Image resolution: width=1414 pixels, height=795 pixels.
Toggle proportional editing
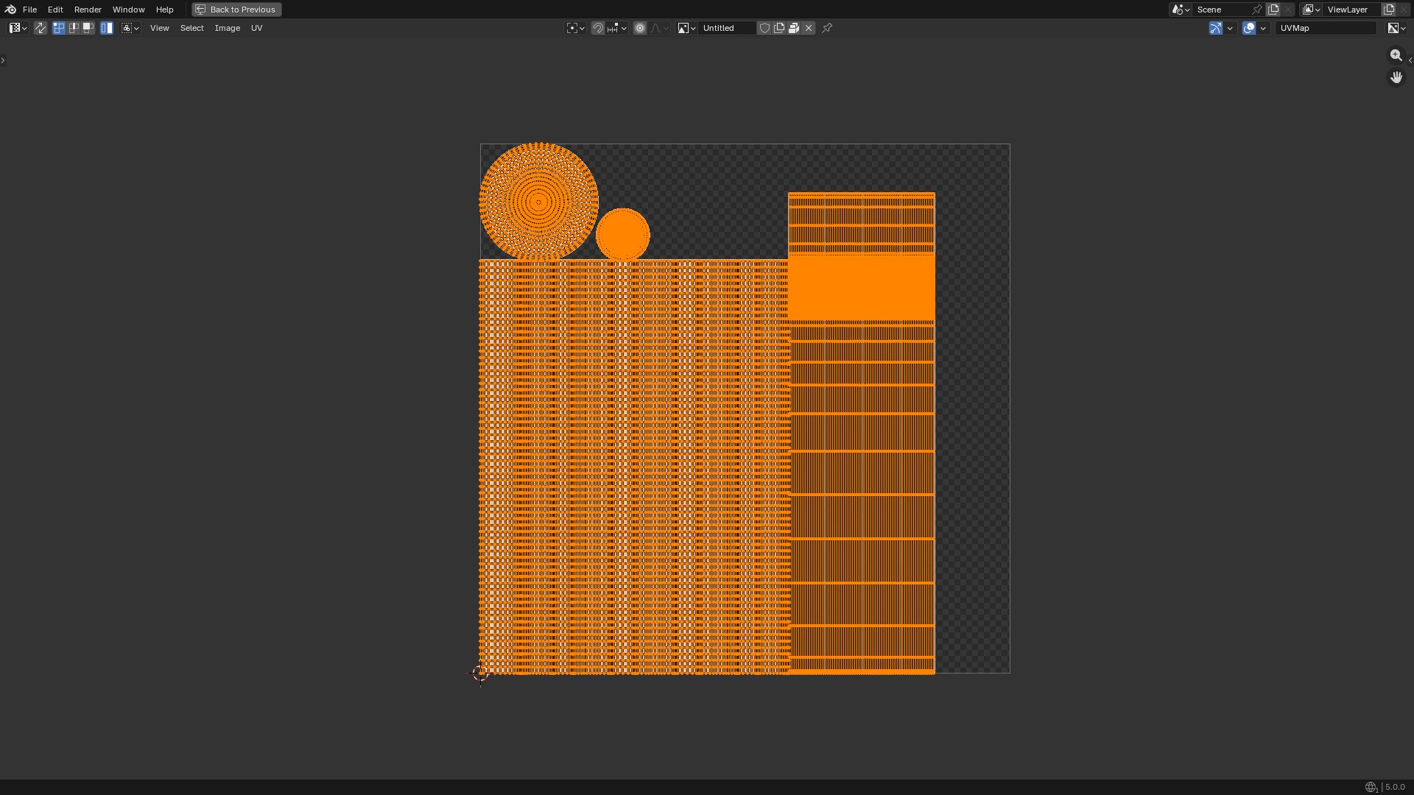click(x=640, y=28)
